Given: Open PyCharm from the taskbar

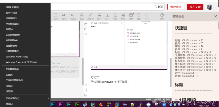Looking at the screenshot, I should tap(93, 104).
